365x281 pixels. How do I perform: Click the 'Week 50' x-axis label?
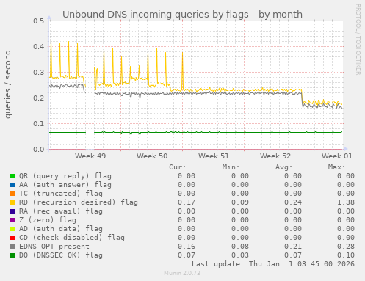click(x=152, y=156)
